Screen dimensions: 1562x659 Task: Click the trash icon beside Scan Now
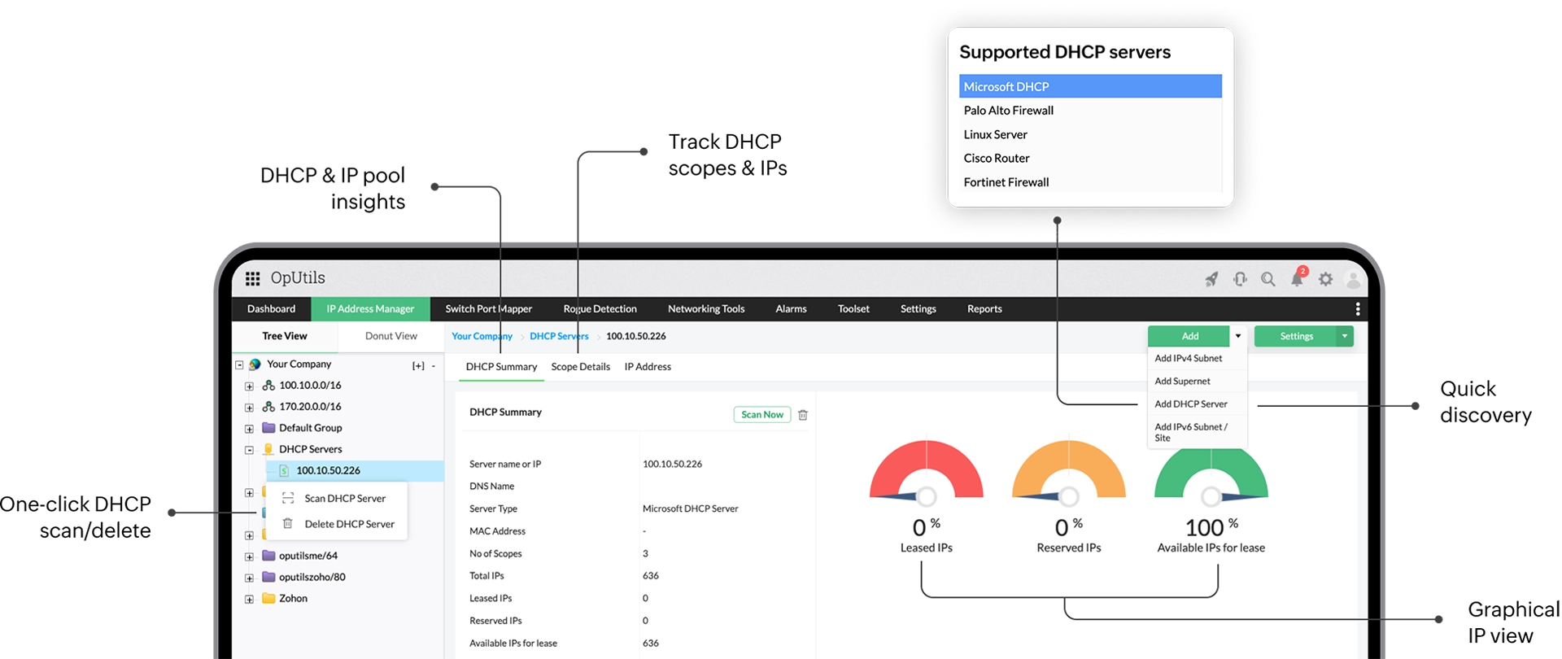(803, 415)
